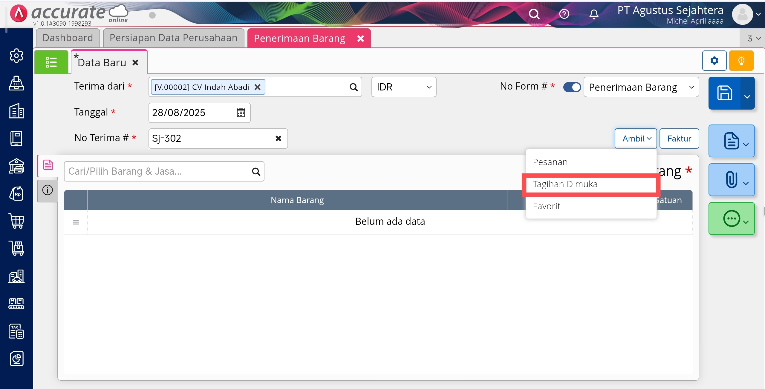Image resolution: width=765 pixels, height=389 pixels.
Task: Choose the Pesanan menu option
Action: coord(550,162)
